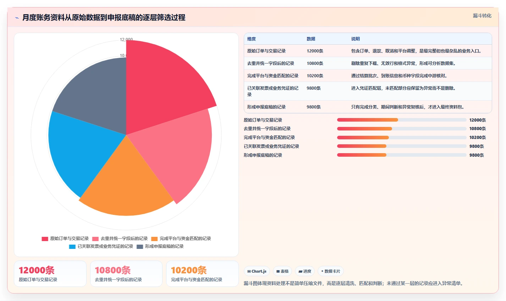Click the 形成申报底稿的记录 progress bar

point(402,155)
